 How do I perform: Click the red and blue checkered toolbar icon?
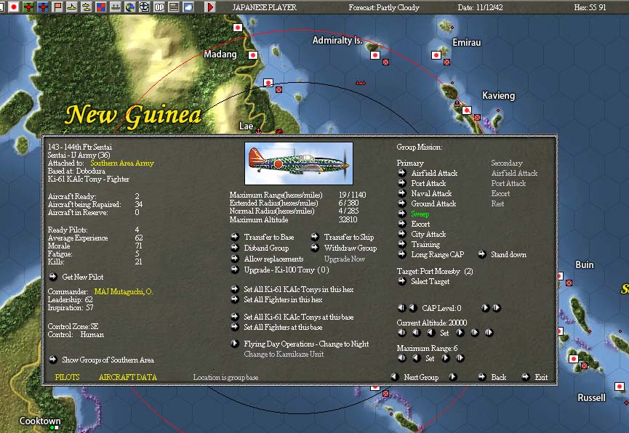tap(100, 7)
